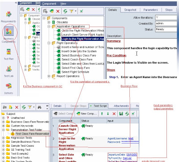The height and width of the screenshot is (162, 179).
Task: Switch to the Design Steps tab
Action: (78, 106)
